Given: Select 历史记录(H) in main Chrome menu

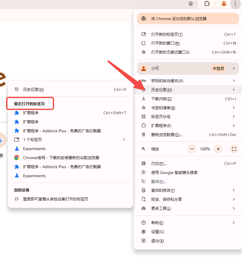Looking at the screenshot, I should [188, 90].
